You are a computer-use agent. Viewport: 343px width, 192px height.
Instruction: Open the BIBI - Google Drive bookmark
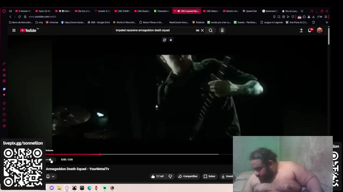[x=99, y=22]
